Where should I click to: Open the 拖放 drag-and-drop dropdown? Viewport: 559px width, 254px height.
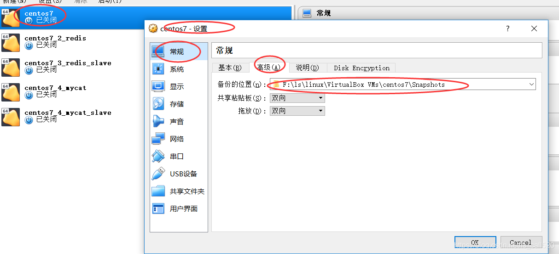[297, 111]
